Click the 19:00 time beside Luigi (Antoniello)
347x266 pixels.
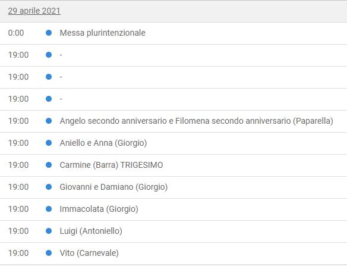pyautogui.click(x=18, y=231)
